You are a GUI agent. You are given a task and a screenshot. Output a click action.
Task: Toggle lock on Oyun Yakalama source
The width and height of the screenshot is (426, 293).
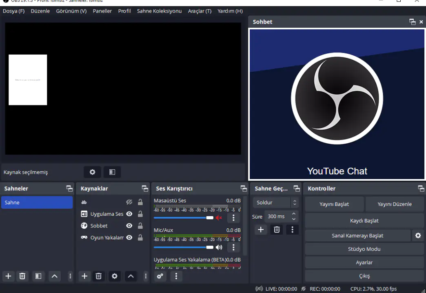[140, 237]
